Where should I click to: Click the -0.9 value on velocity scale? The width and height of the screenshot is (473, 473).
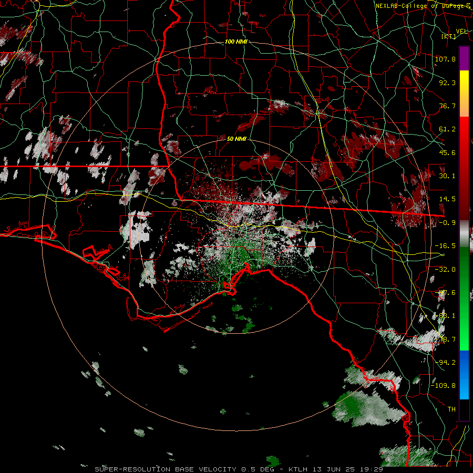[x=447, y=223]
